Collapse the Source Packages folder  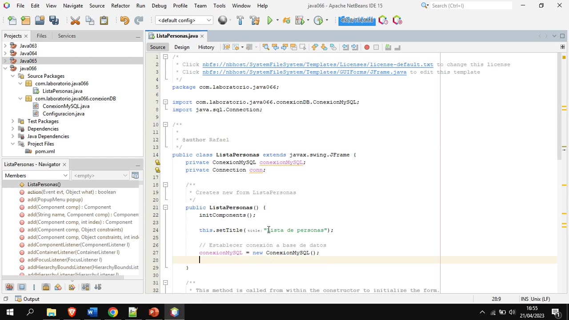coord(13,76)
